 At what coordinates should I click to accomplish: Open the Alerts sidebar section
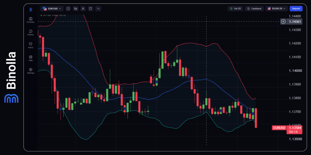pos(31,45)
